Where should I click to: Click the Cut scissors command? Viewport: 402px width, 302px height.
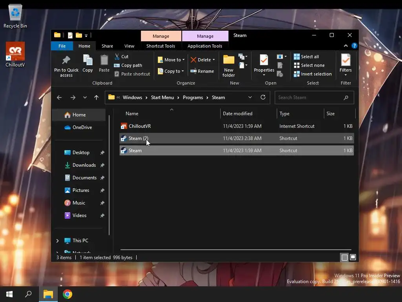tap(122, 57)
